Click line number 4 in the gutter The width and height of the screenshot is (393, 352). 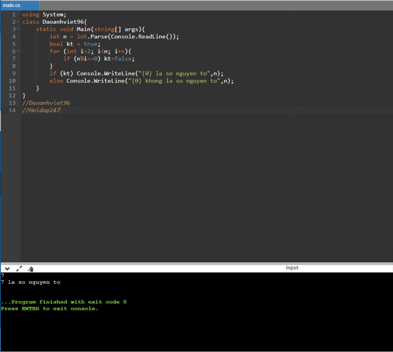[14, 36]
